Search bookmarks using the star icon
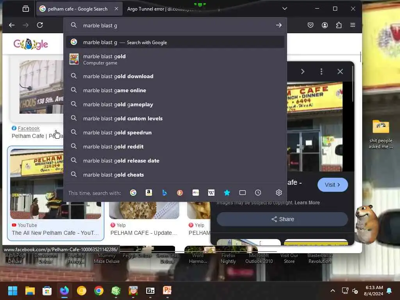This screenshot has width=400, height=300. point(227,193)
